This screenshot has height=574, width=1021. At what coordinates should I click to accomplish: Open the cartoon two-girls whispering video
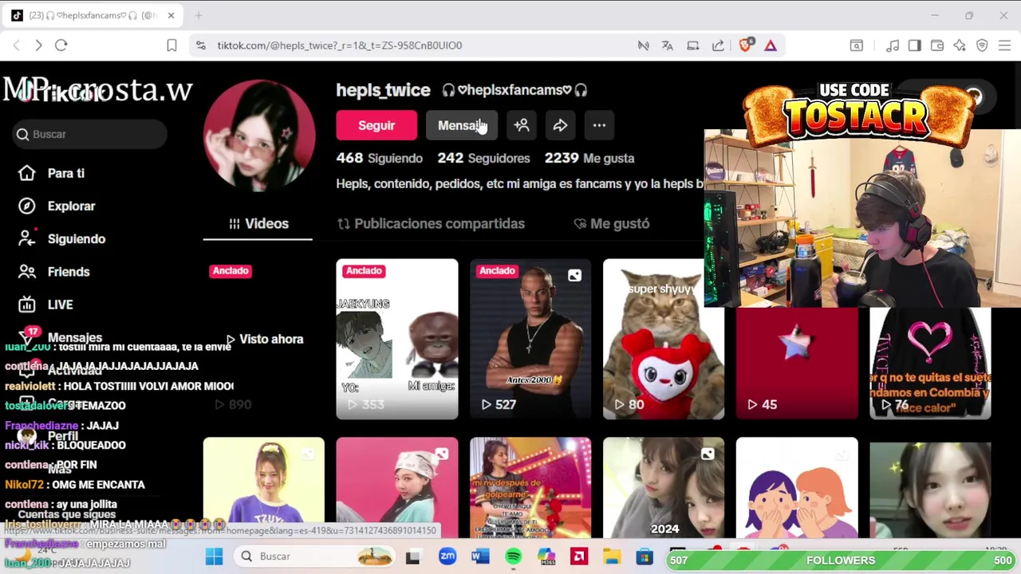tap(797, 488)
